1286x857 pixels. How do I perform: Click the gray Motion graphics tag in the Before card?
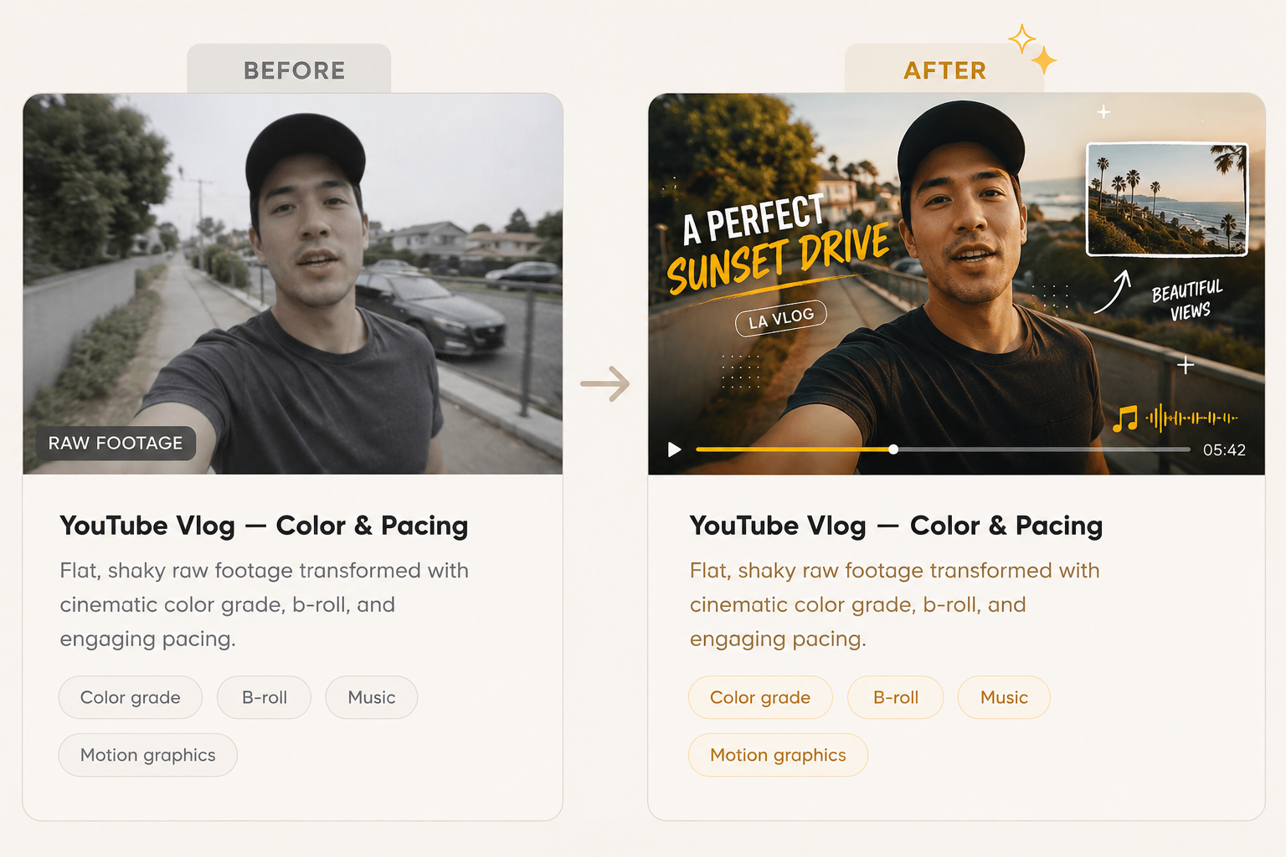point(148,755)
